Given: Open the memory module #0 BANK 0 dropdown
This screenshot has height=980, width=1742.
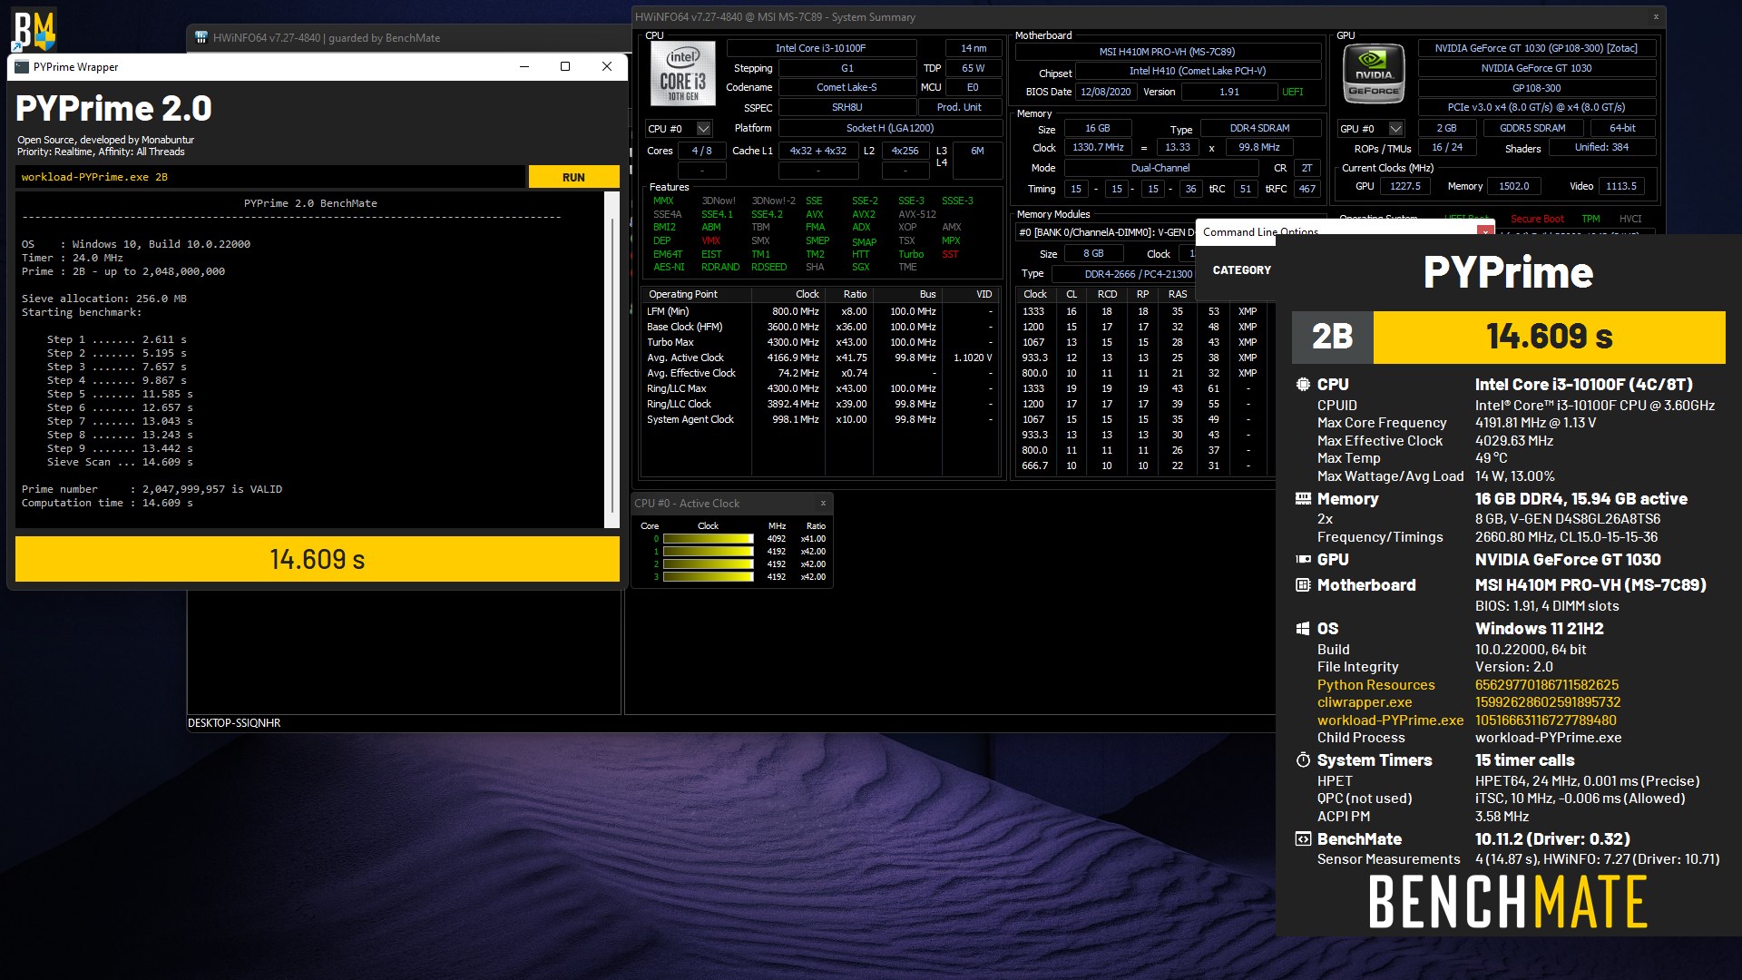Looking at the screenshot, I should coord(1104,232).
